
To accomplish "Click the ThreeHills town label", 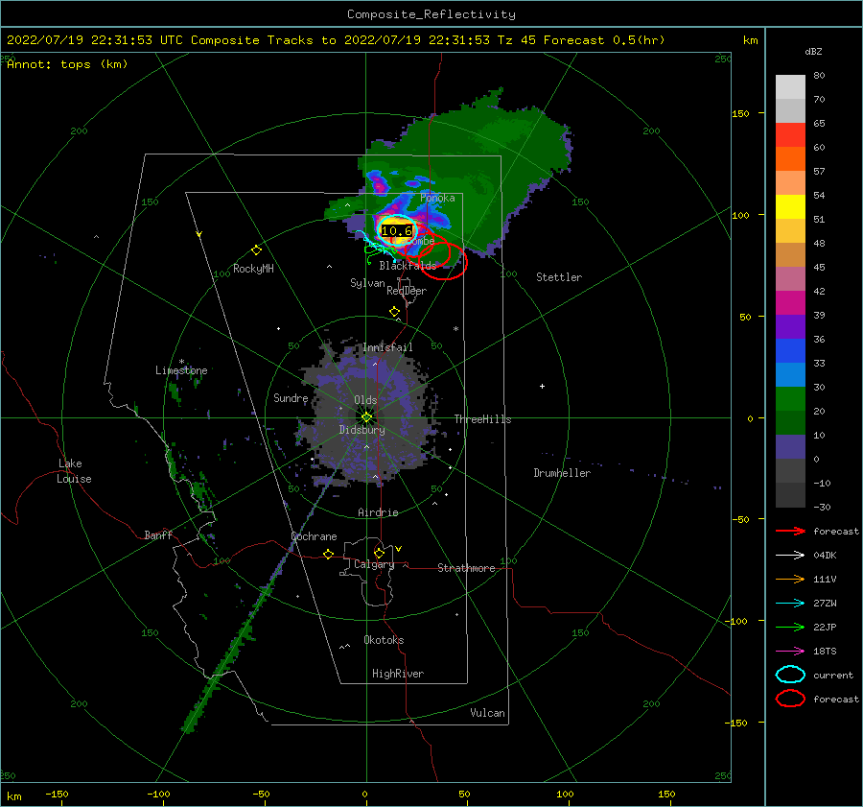I will [482, 419].
